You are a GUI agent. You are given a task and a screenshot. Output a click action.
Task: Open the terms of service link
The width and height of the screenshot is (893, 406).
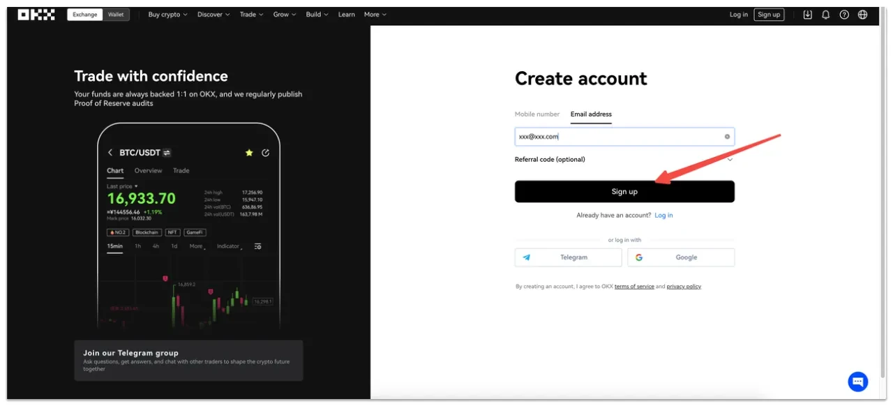pyautogui.click(x=634, y=287)
